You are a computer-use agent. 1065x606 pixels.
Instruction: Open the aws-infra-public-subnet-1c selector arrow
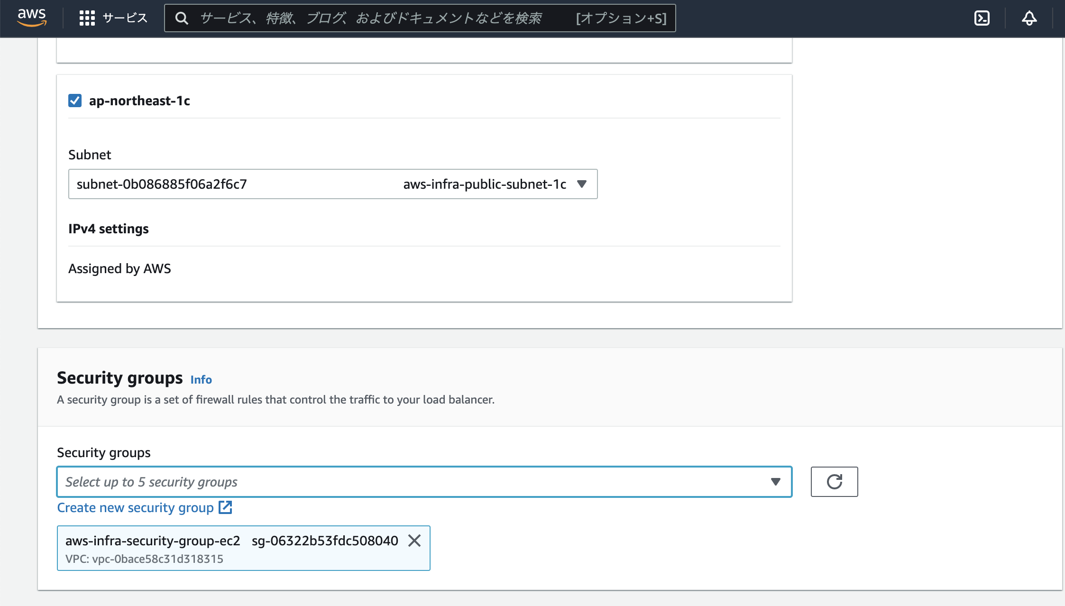[583, 184]
